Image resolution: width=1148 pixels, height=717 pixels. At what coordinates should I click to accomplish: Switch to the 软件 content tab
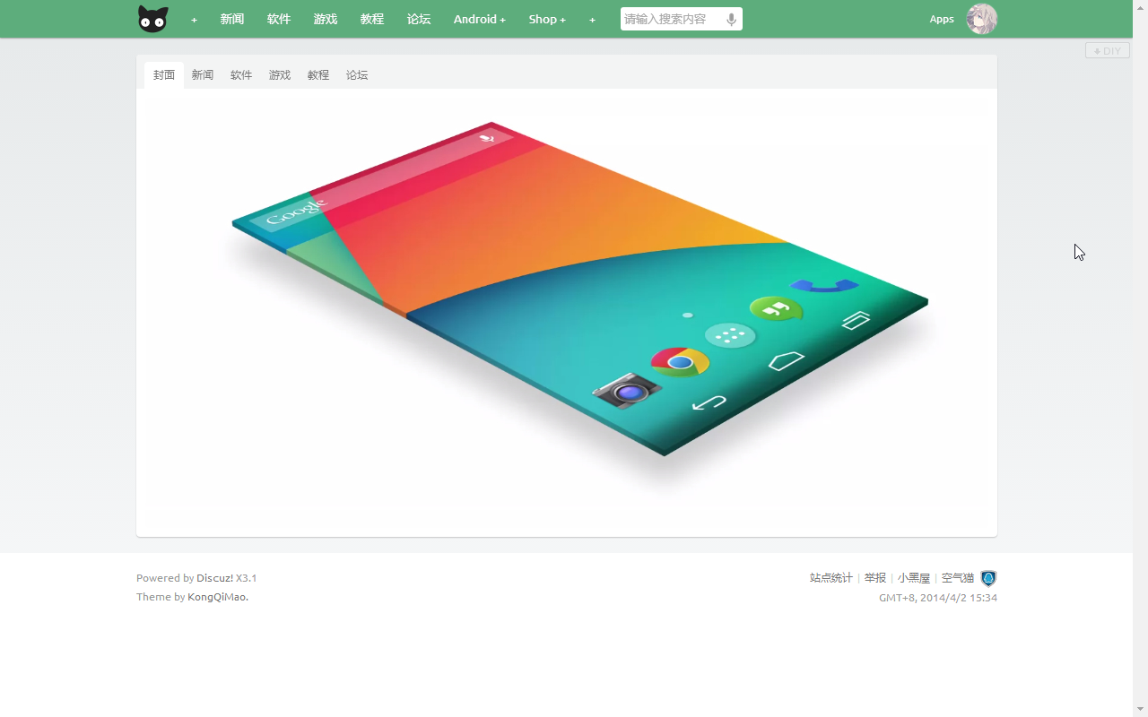pos(241,75)
